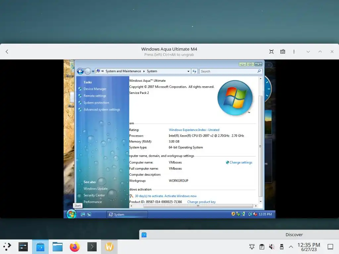Open the three-dot VM options menu
Screen dimensions: 339x254
[294, 52]
